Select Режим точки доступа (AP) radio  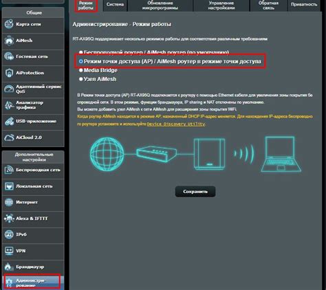(x=80, y=61)
